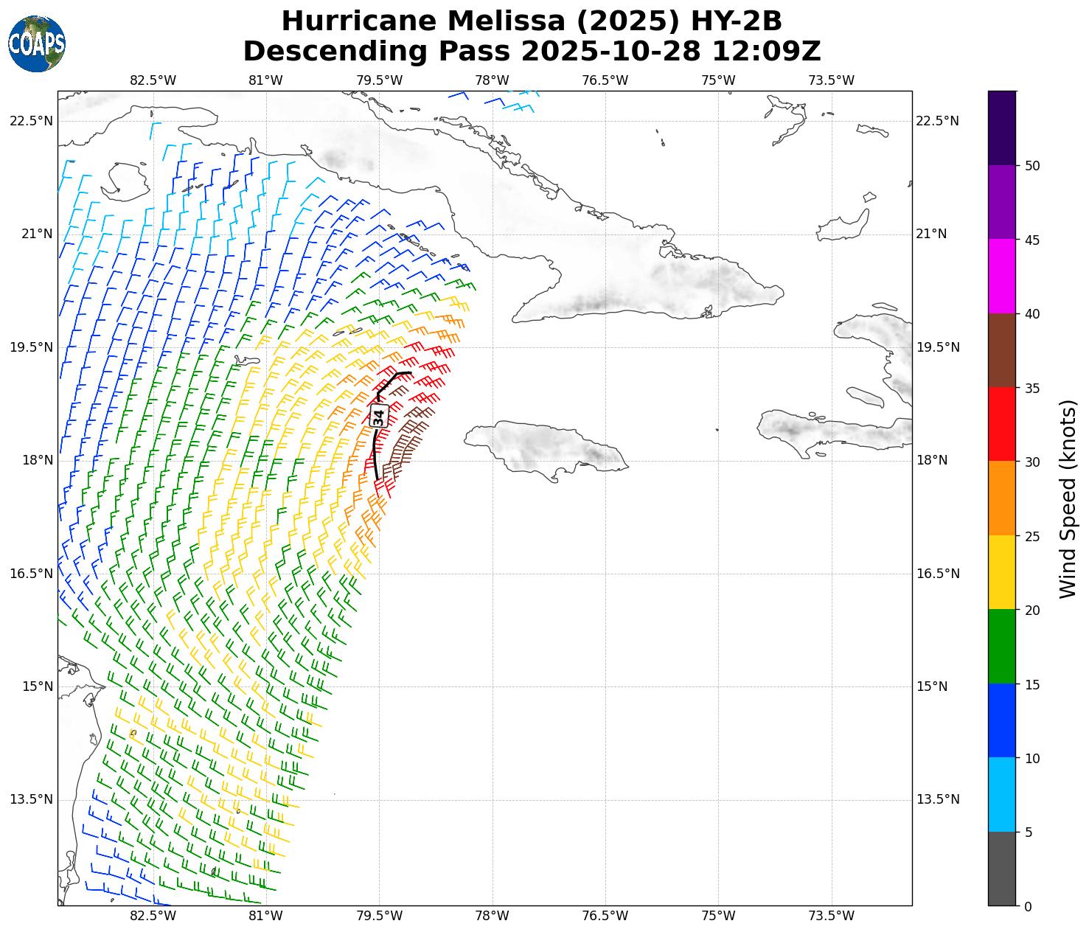Click the orange 25–30 knot colorbar segment
Viewport: 1089px width, 932px height.
pyautogui.click(x=1001, y=498)
